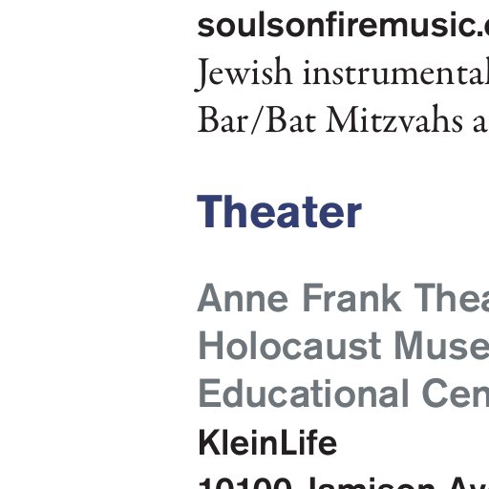
Task: Click the blue "Theater" section heading
Action: point(280,212)
